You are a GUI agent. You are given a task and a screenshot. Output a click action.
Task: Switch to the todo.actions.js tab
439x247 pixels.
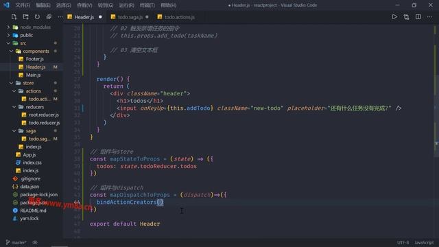[x=180, y=17]
